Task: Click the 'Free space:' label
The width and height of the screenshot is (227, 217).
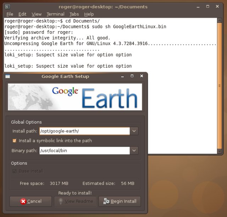Action: tap(32, 183)
